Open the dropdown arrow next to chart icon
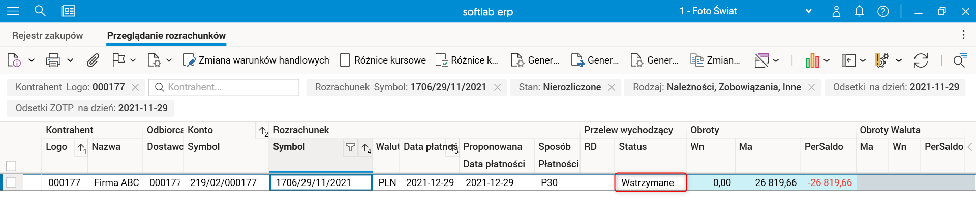 pyautogui.click(x=827, y=60)
